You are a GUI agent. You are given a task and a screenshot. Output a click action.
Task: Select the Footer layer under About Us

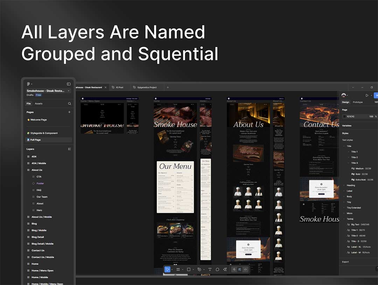40,183
